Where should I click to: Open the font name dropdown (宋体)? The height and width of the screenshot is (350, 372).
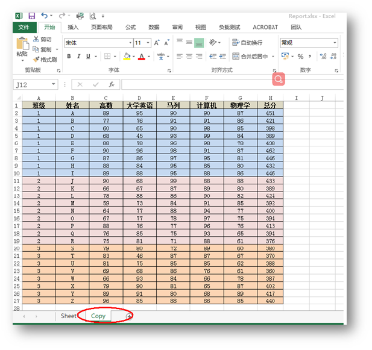coord(130,43)
